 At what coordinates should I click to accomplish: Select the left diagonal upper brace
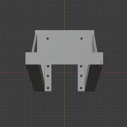[34, 43]
